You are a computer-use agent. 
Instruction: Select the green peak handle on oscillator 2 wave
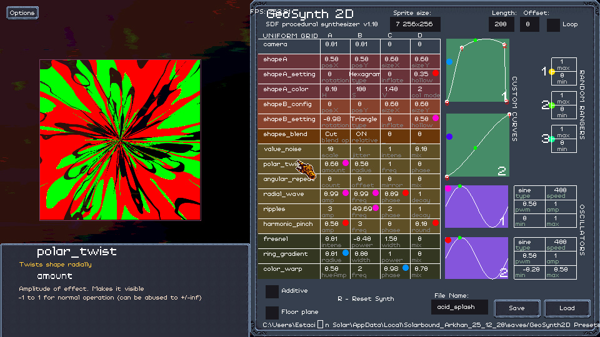coord(460,238)
